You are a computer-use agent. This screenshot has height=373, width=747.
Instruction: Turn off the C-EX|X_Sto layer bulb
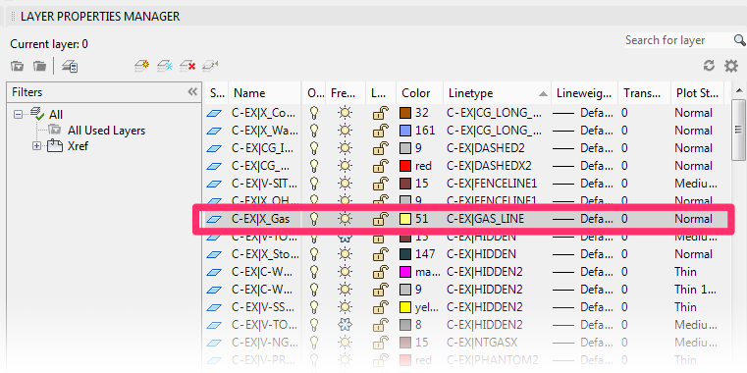click(313, 254)
